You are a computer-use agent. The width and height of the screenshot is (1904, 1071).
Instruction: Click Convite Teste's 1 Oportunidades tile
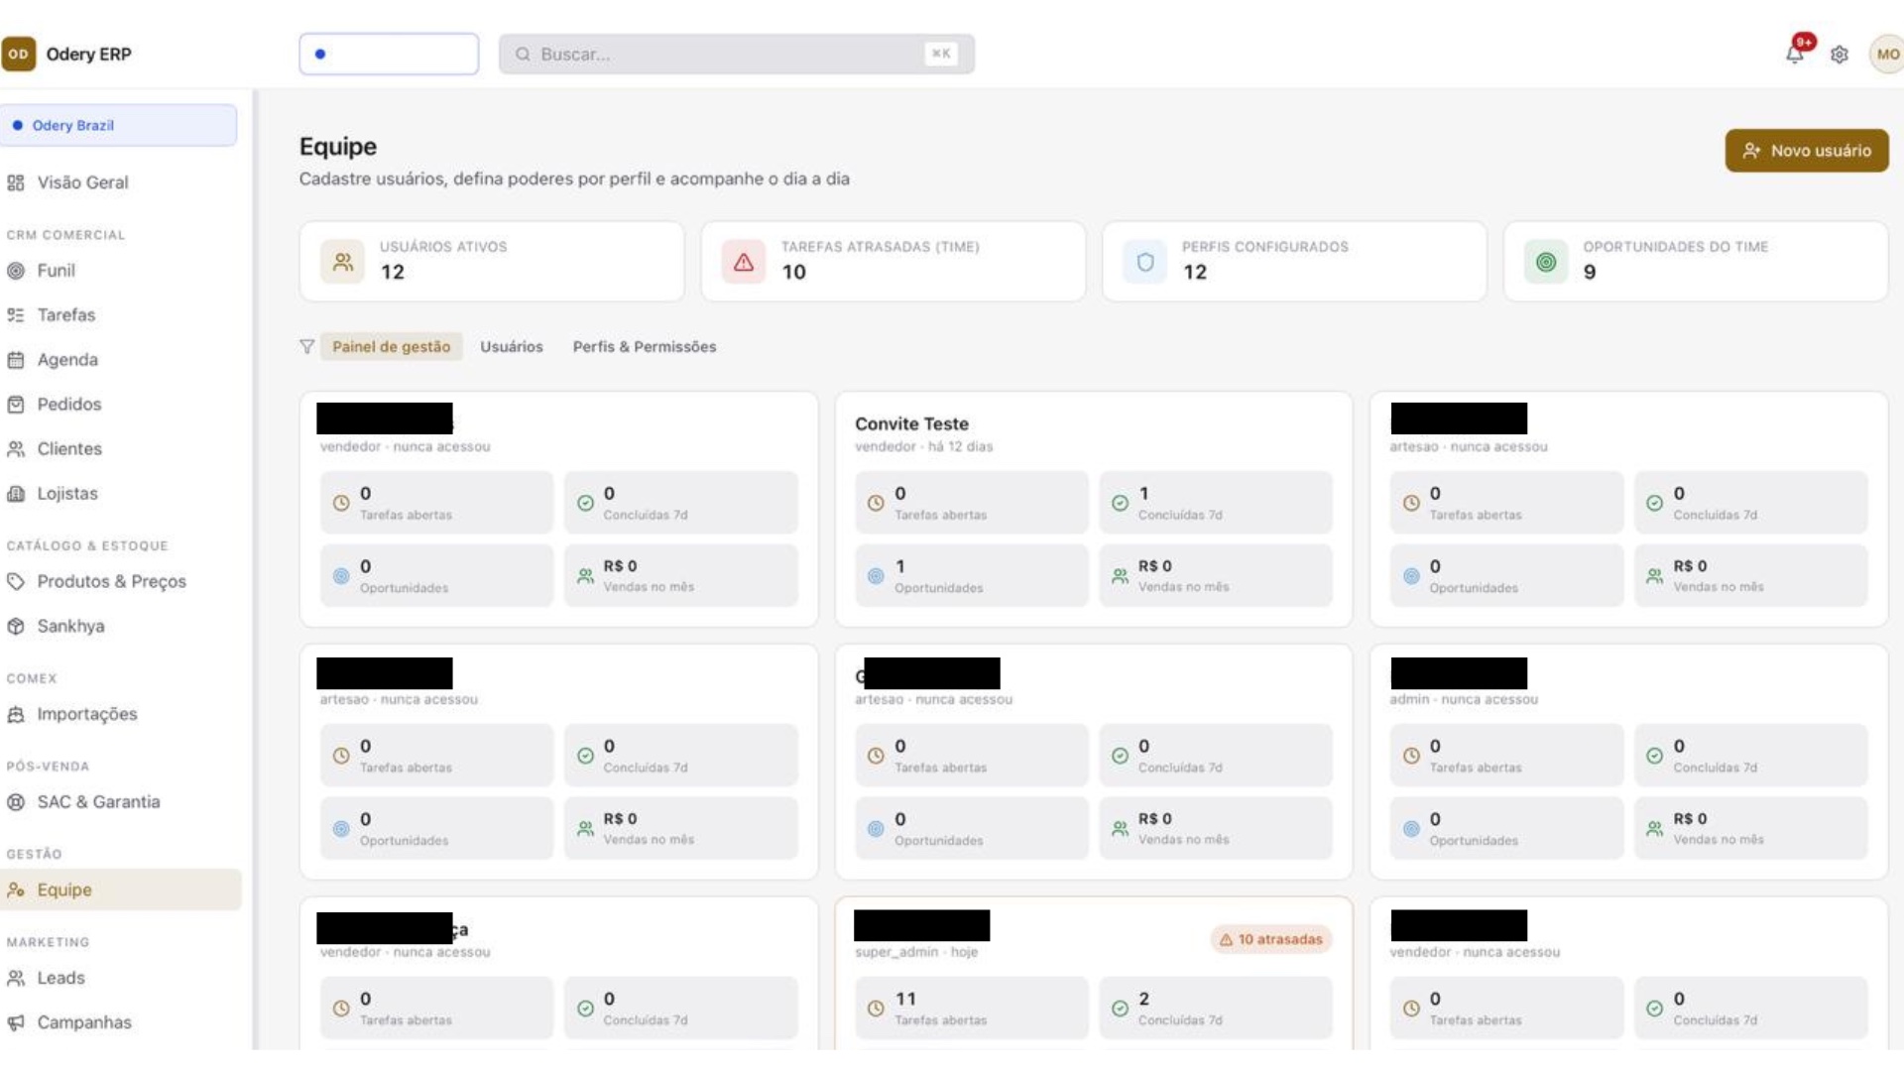click(x=972, y=576)
